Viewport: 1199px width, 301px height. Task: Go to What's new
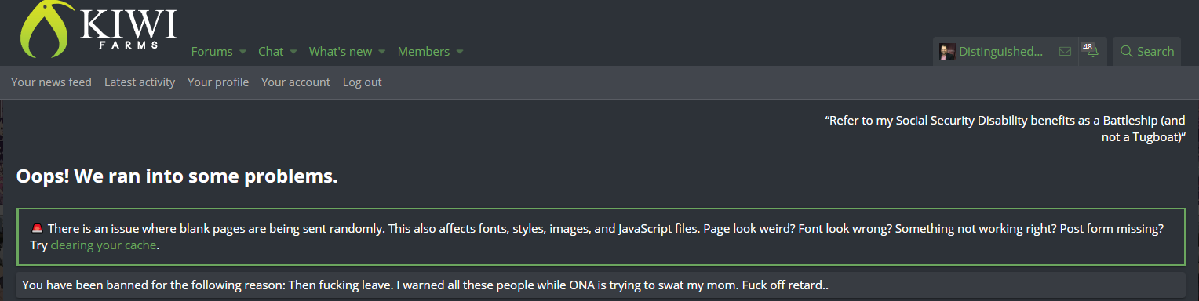(x=341, y=52)
